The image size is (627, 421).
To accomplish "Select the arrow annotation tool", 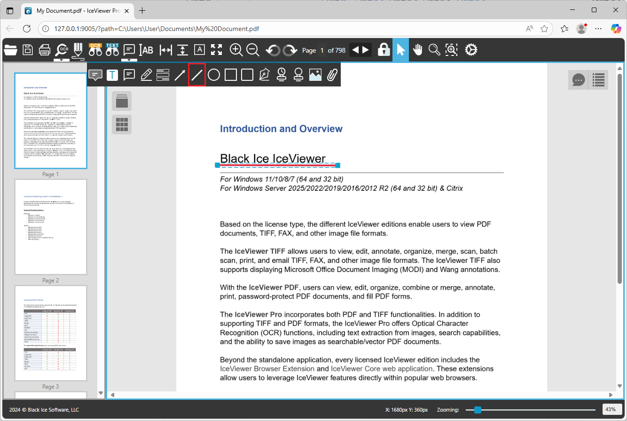I will tap(180, 75).
